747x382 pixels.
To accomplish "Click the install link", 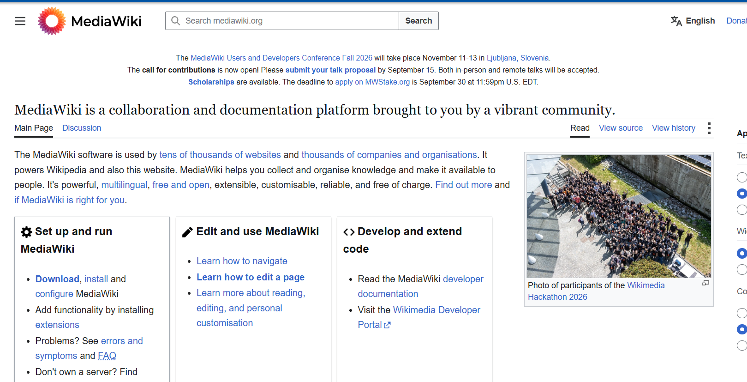I will click(96, 279).
